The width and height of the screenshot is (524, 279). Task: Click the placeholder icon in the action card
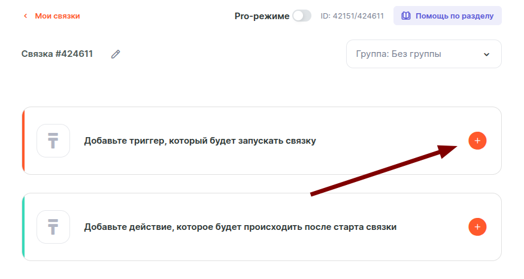pyautogui.click(x=53, y=227)
